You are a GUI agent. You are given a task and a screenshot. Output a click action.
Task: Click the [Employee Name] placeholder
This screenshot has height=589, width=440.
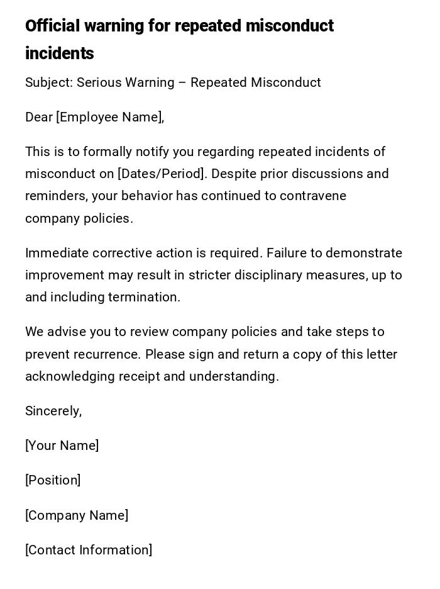click(109, 117)
